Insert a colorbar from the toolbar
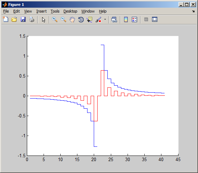The image size is (198, 173). coord(126,20)
